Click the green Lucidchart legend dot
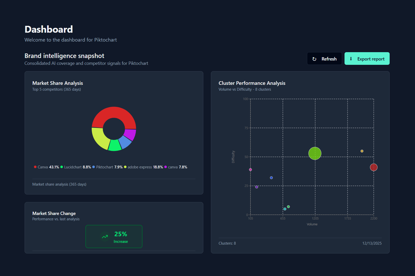The height and width of the screenshot is (276, 415). click(x=61, y=167)
